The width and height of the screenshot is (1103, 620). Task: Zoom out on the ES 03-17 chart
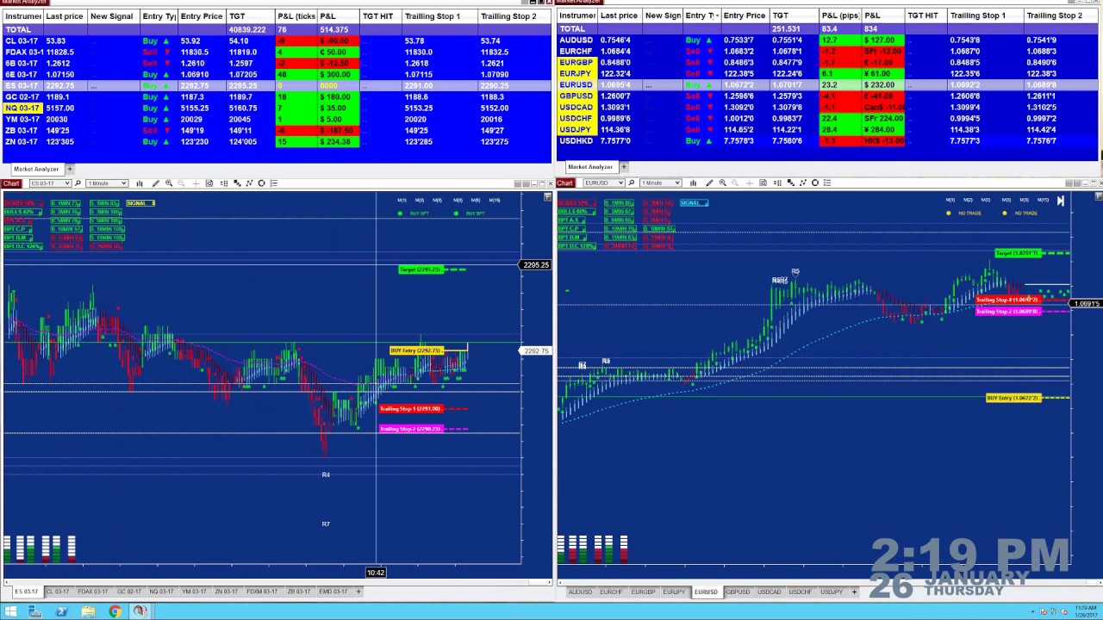[x=182, y=183]
